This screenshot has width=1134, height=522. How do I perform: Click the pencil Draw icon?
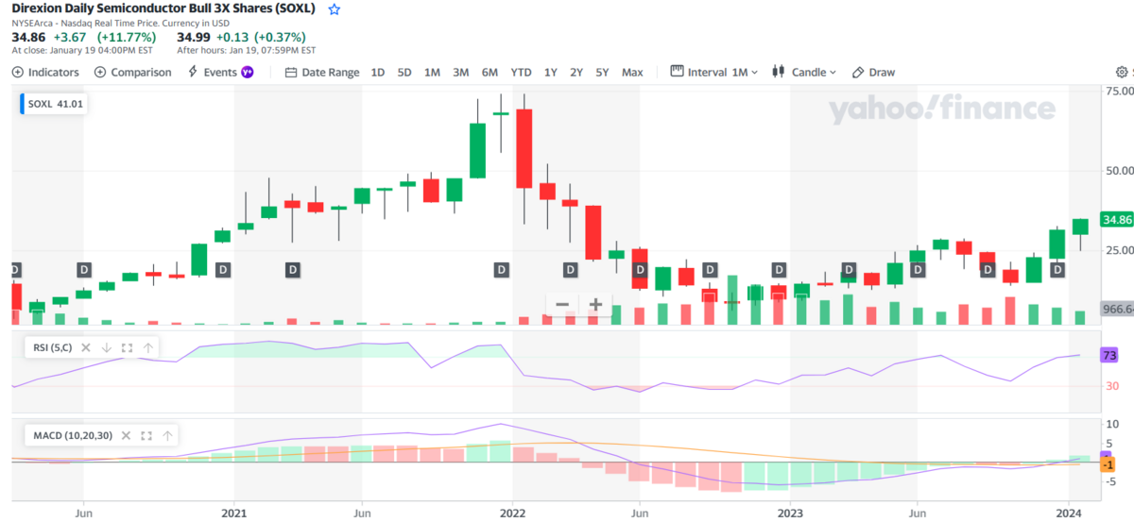click(858, 72)
